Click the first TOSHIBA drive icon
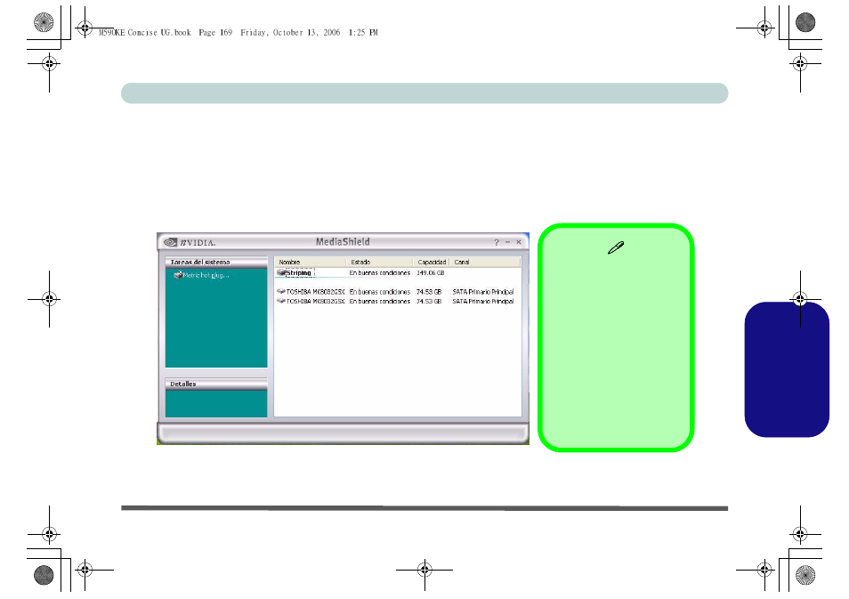This screenshot has height=599, width=849. pos(281,291)
